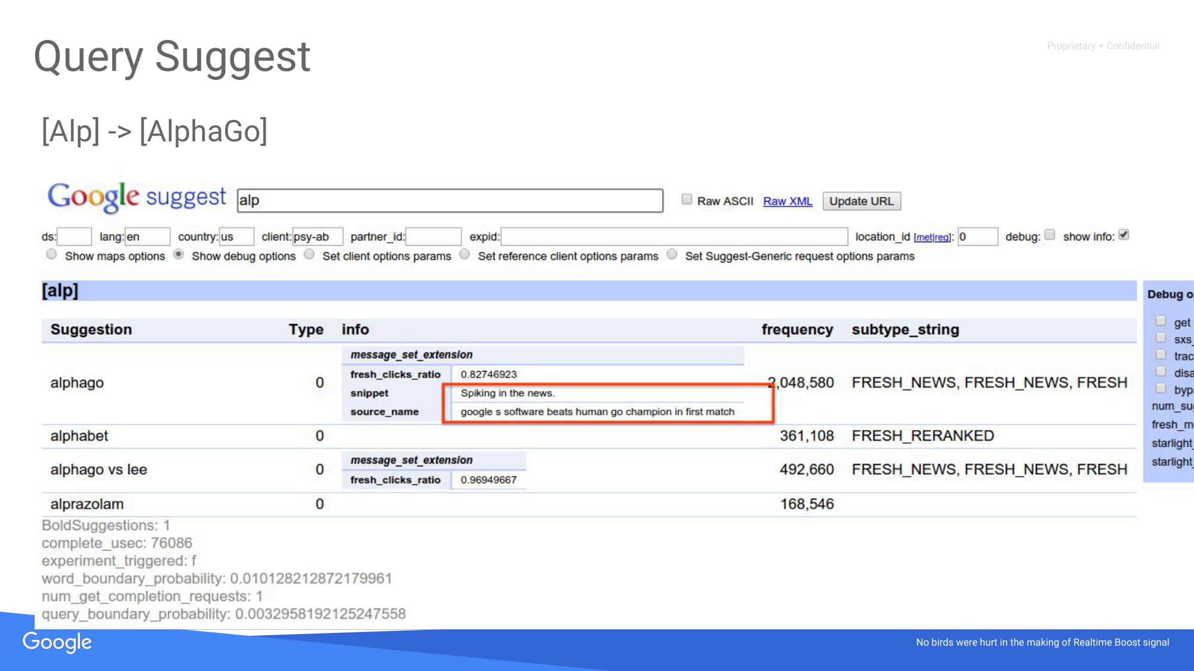
Task: Click the BoldSuggestions: 1 line
Action: click(x=106, y=525)
